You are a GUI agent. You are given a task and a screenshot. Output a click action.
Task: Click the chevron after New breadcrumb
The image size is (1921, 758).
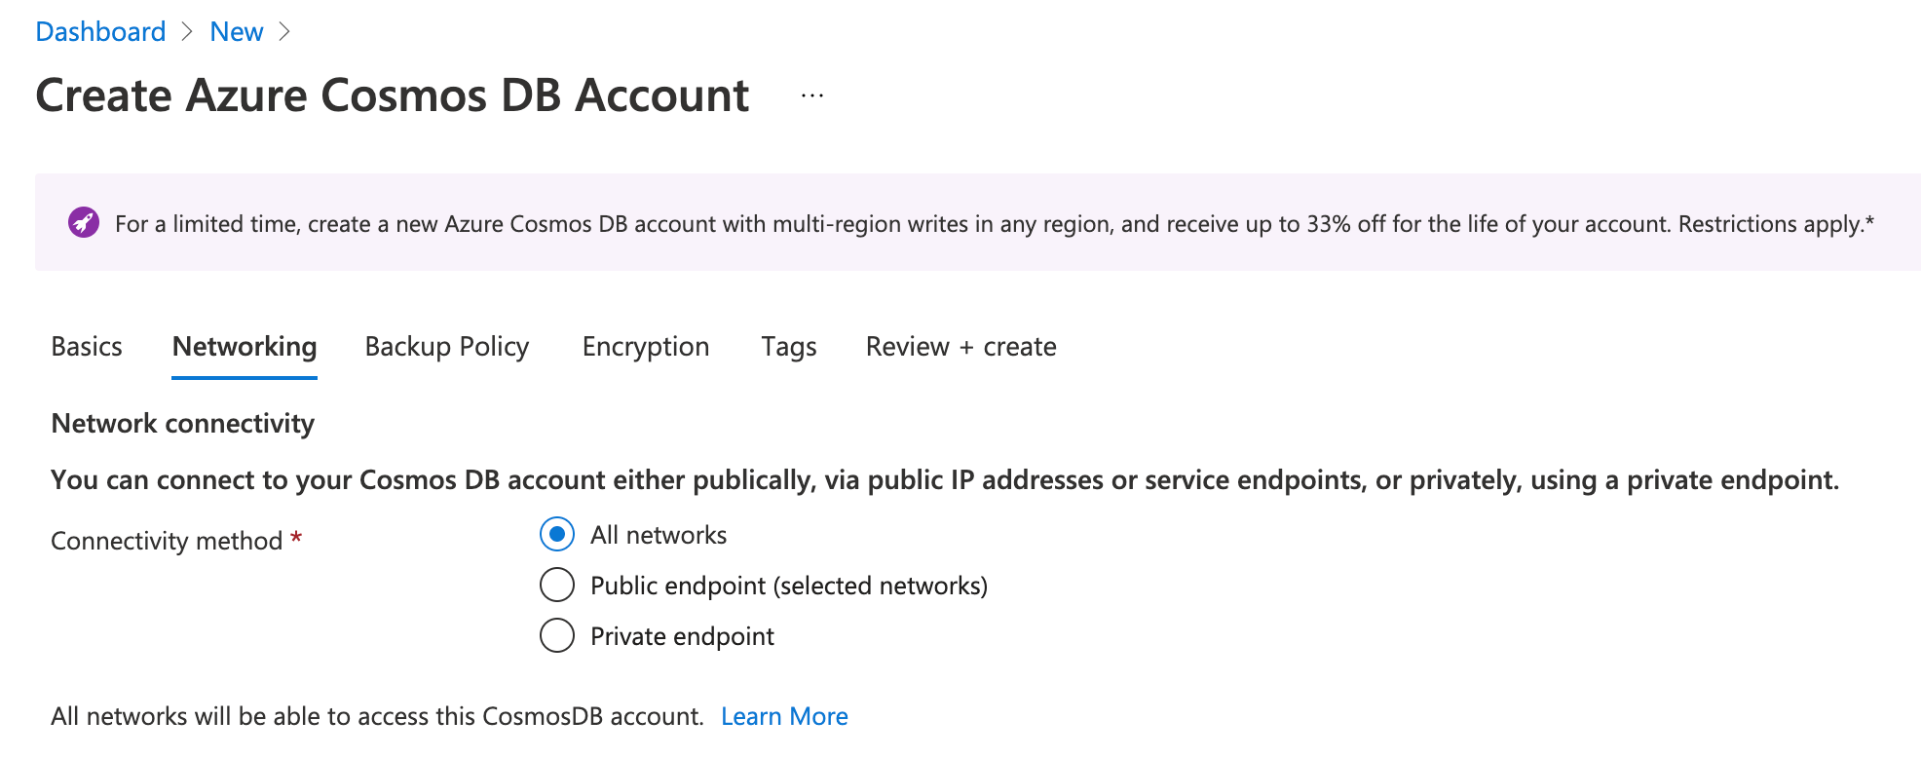[x=284, y=32]
